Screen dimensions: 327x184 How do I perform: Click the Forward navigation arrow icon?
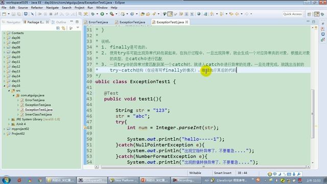coord(246,14)
